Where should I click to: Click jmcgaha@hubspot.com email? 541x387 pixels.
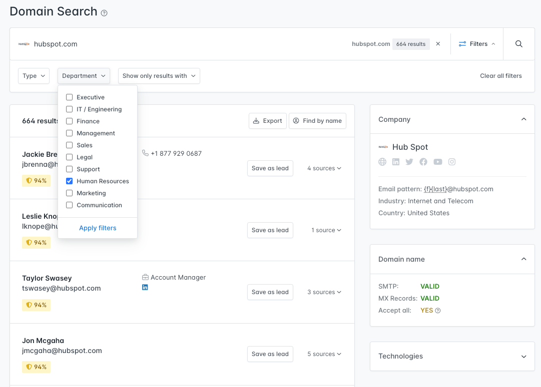(x=62, y=351)
